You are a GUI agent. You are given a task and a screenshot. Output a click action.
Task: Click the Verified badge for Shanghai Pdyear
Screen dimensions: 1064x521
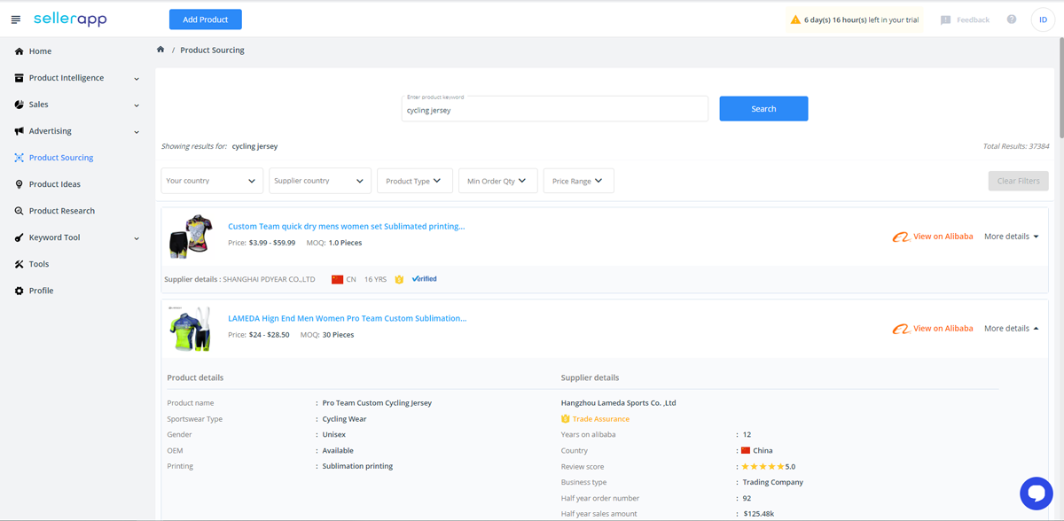pos(425,279)
